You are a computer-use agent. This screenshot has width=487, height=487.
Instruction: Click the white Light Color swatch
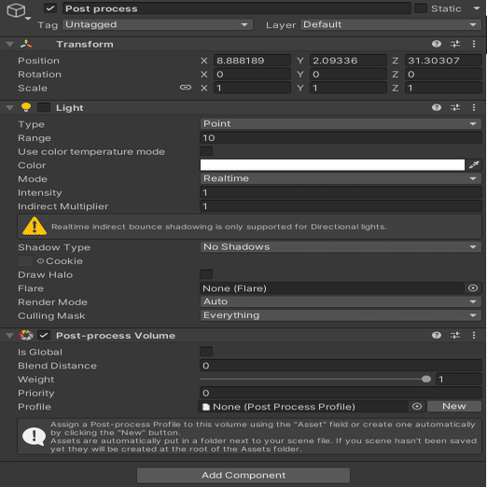point(332,165)
